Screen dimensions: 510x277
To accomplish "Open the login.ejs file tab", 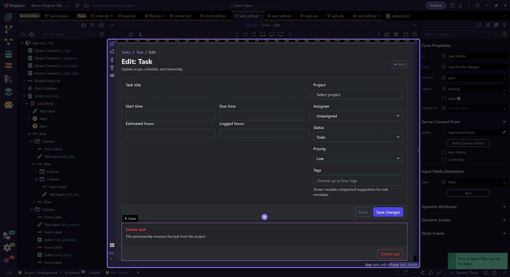I will click(311, 16).
